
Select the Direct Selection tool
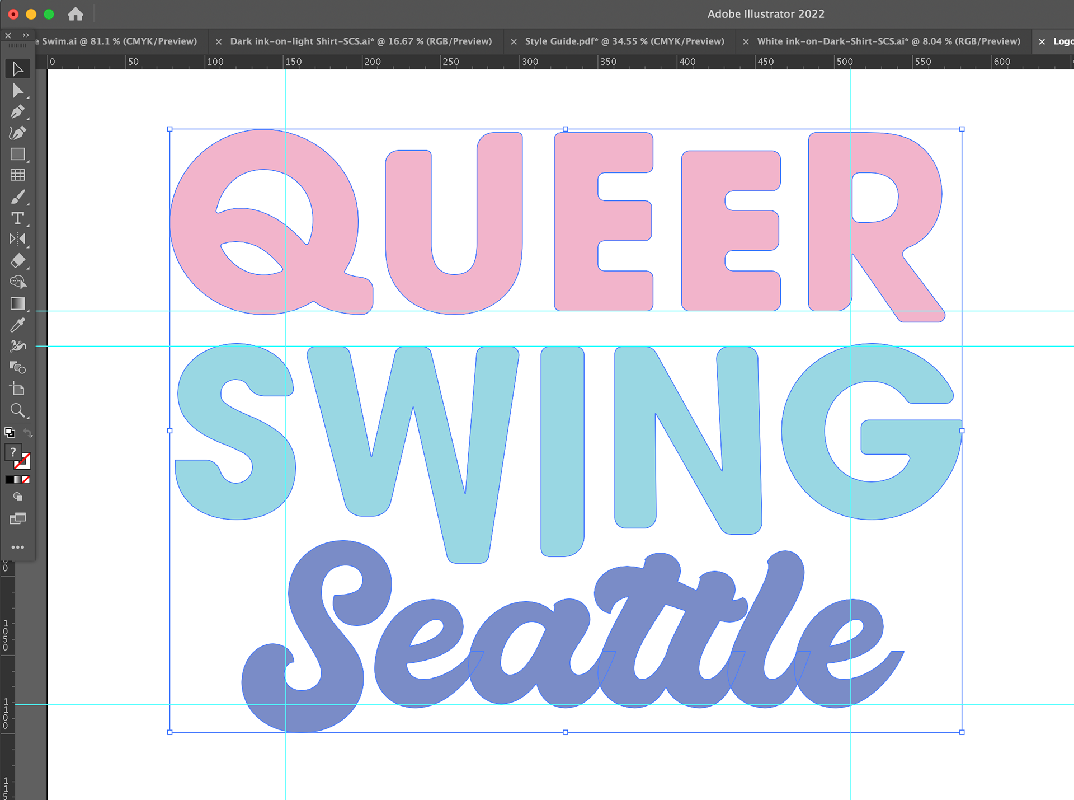click(x=17, y=91)
